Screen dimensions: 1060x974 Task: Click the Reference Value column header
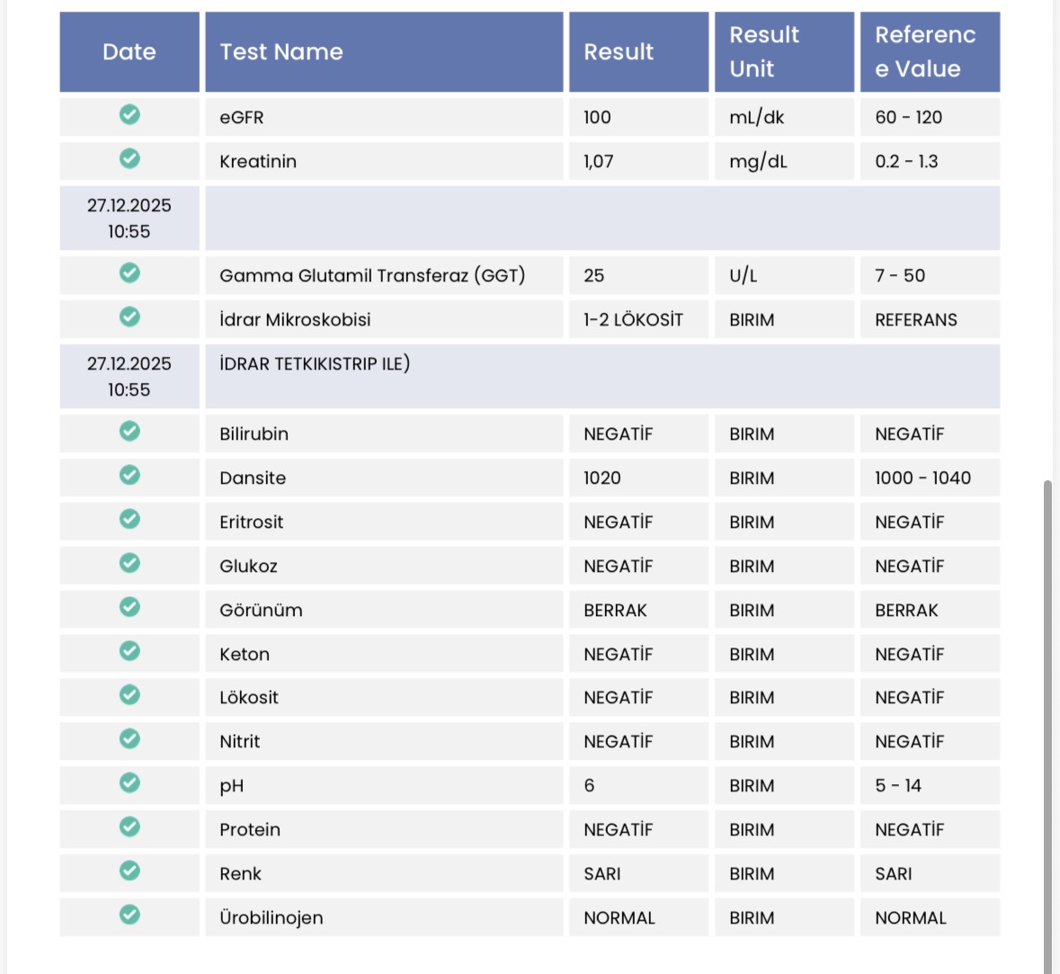point(925,52)
